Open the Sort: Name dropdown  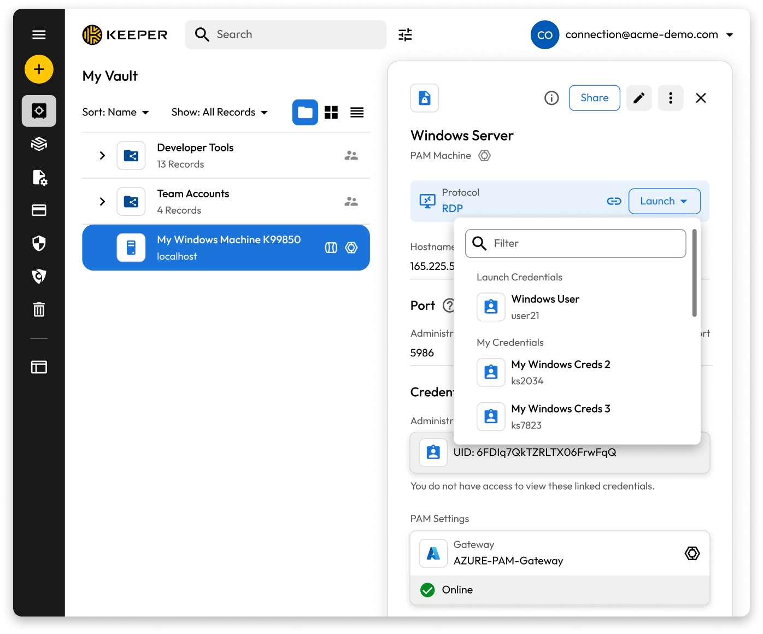pyautogui.click(x=116, y=113)
